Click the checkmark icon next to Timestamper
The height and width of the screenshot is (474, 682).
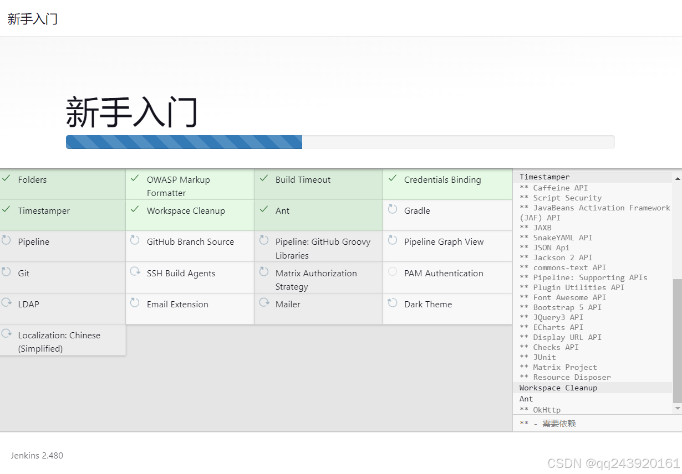pos(7,210)
